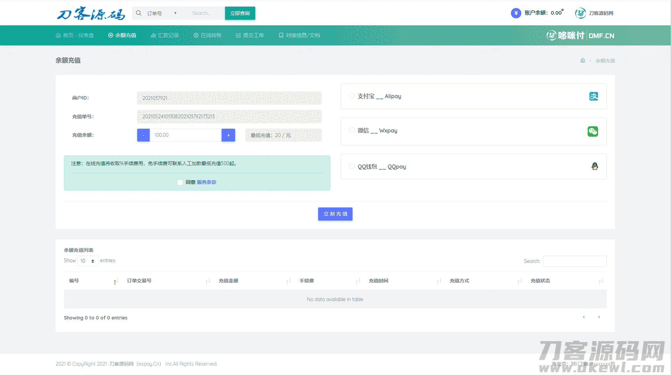Open the 服务条款 link
Viewport: 671px width, 375px height.
coord(206,182)
